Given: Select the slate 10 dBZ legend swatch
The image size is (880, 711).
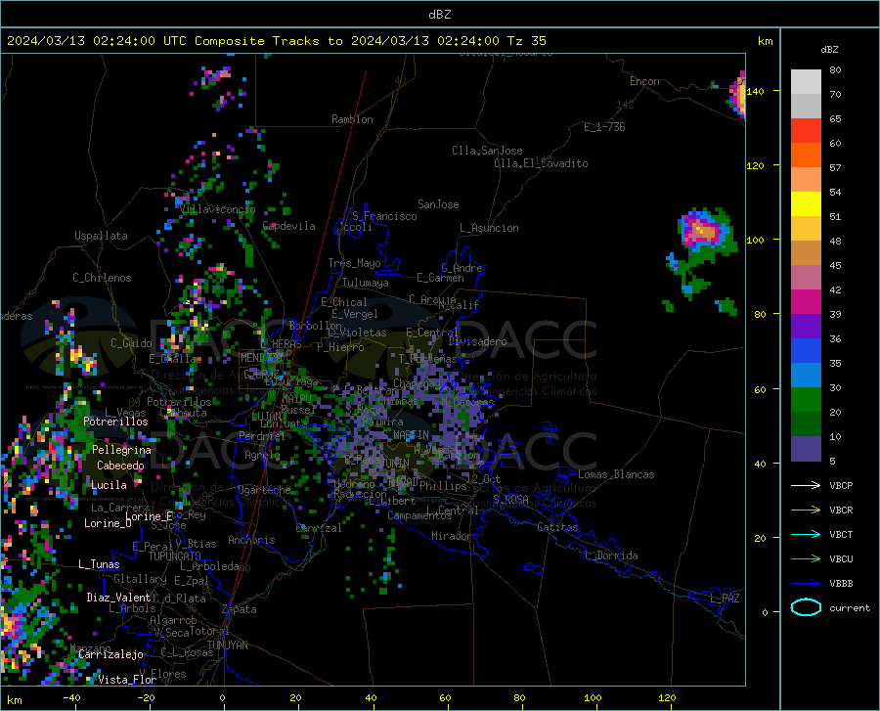Looking at the screenshot, I should tap(806, 448).
